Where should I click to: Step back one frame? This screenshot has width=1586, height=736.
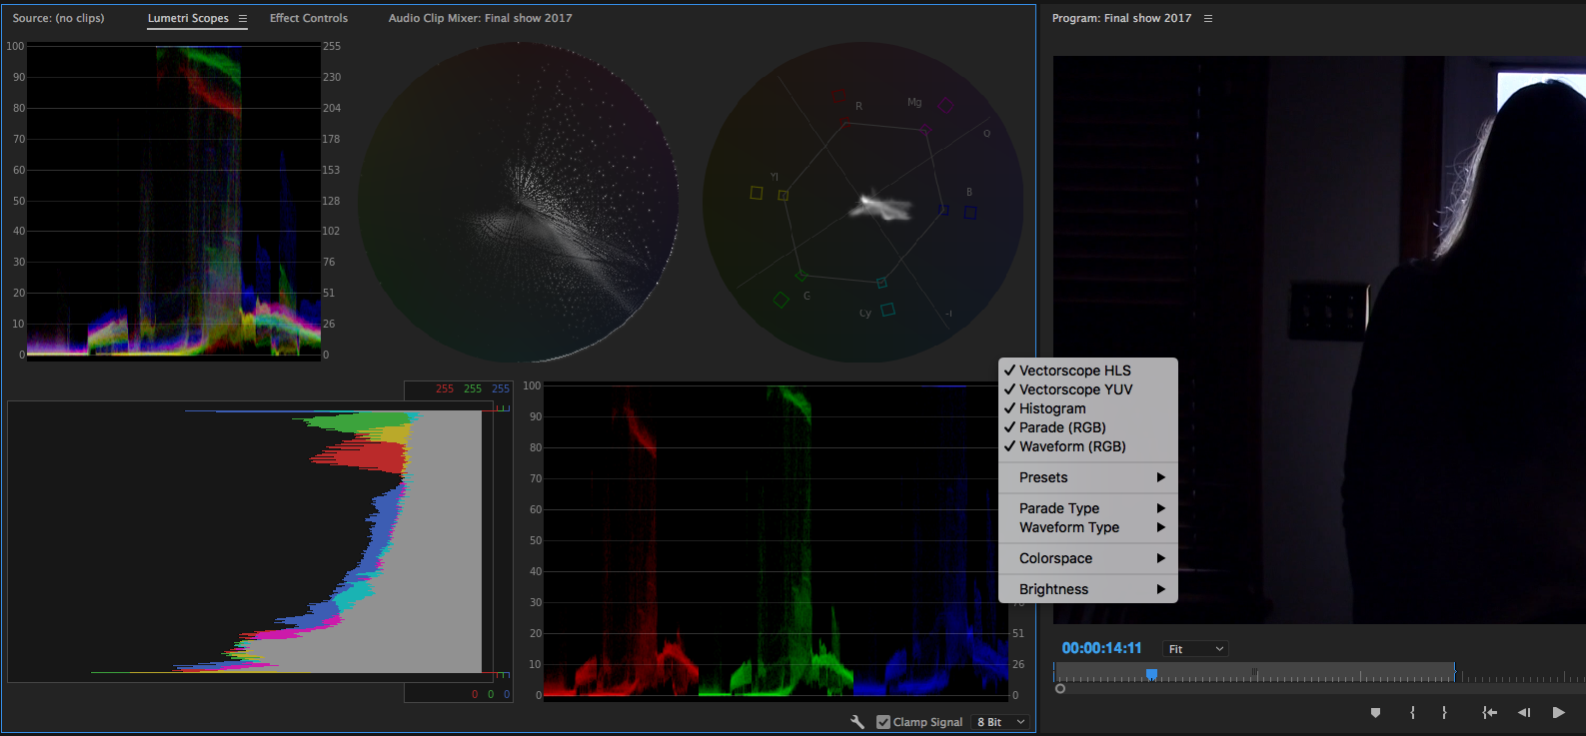(1523, 712)
